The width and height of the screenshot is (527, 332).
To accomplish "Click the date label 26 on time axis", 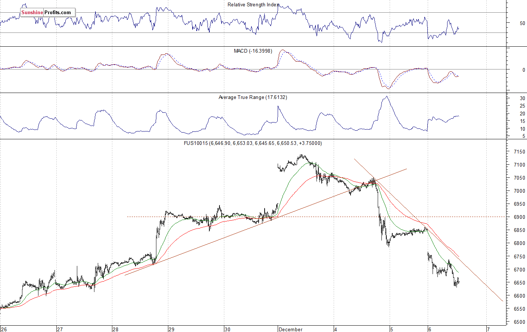I will [4, 329].
